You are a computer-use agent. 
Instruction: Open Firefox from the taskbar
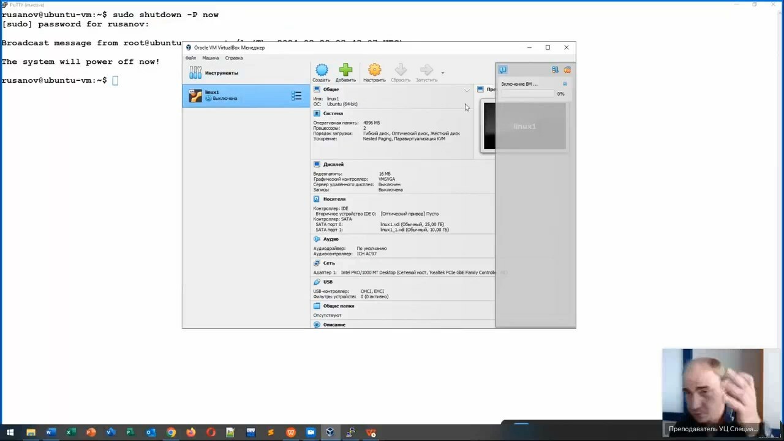click(x=191, y=432)
